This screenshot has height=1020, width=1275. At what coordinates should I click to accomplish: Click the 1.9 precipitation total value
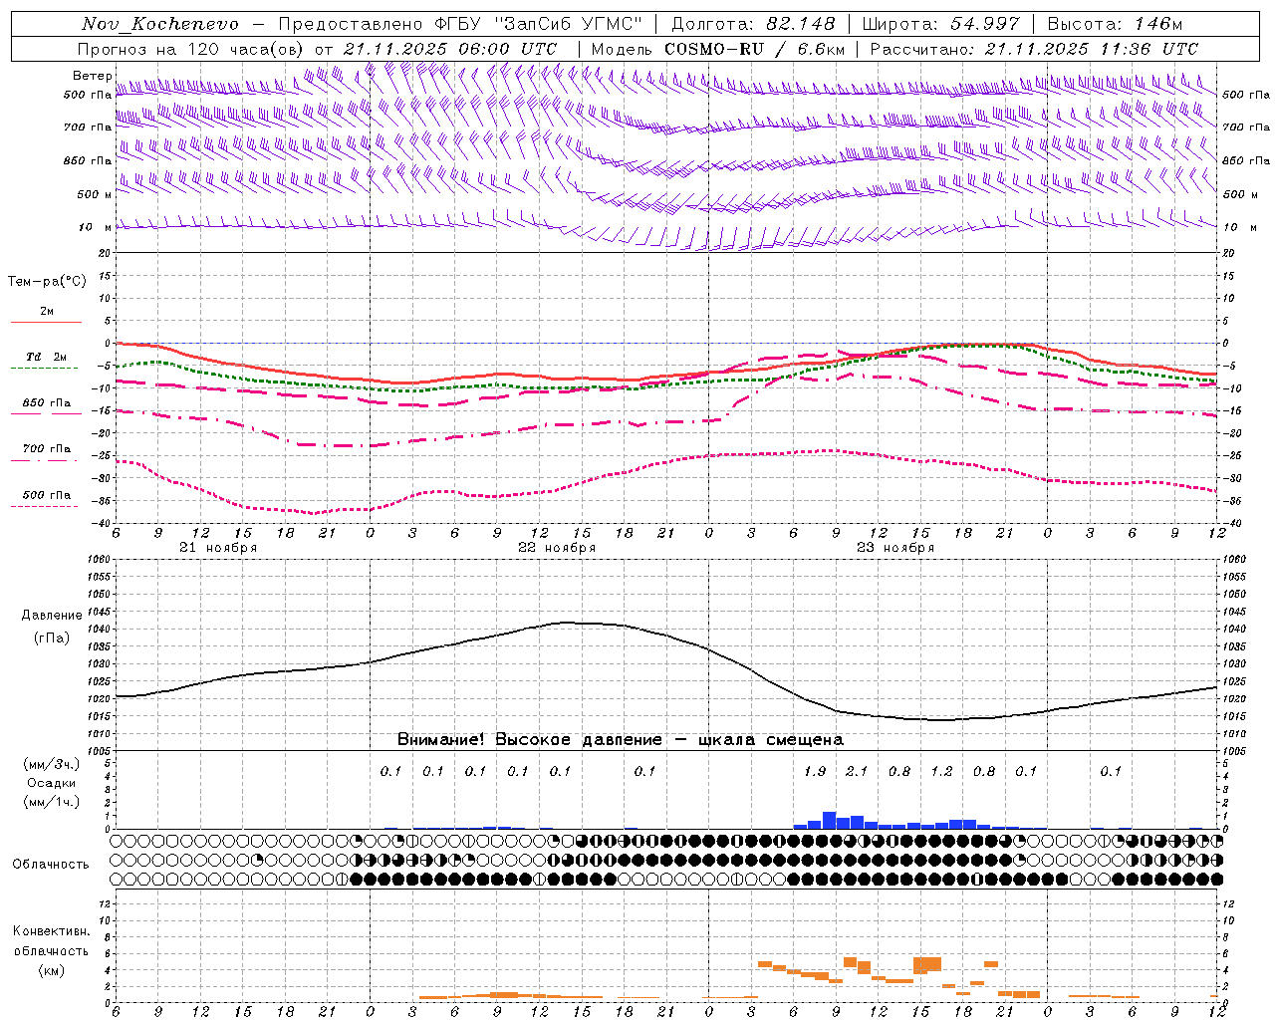point(815,771)
